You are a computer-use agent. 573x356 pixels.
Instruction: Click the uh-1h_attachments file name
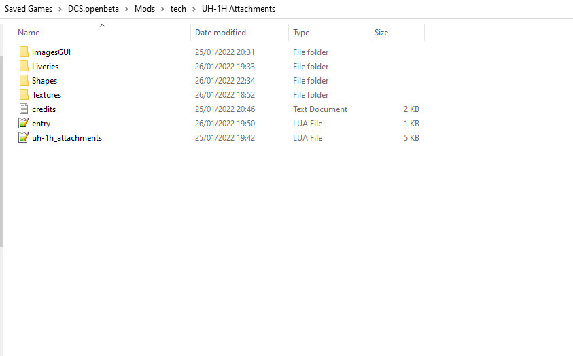coord(67,138)
